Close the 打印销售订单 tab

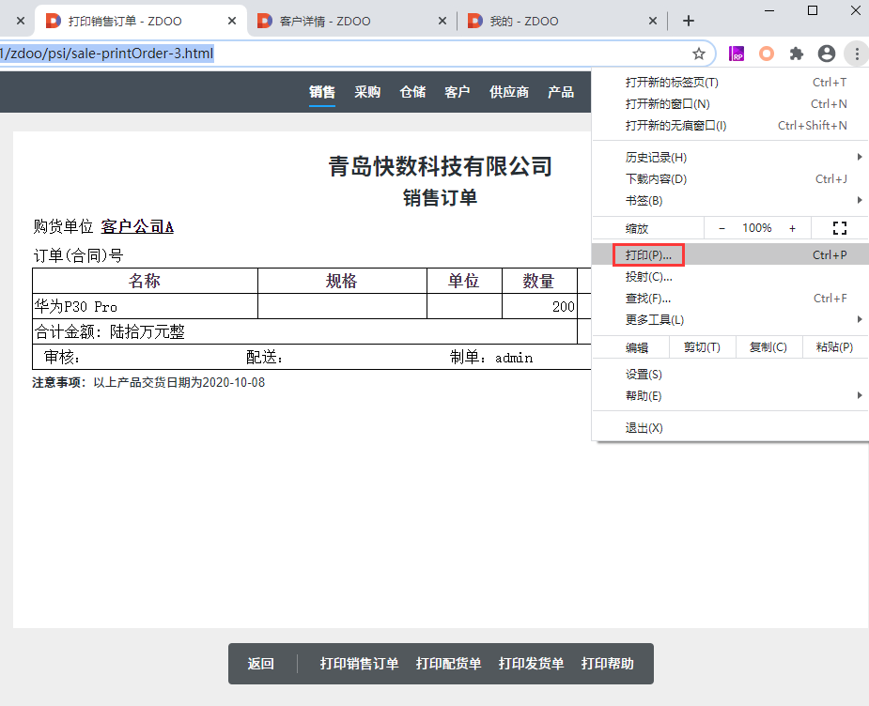tap(232, 21)
